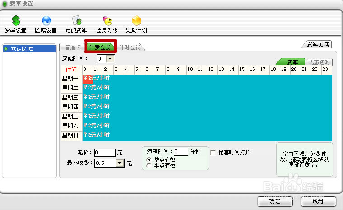
Task: Switch to 普通卡 tab
Action: (73, 47)
